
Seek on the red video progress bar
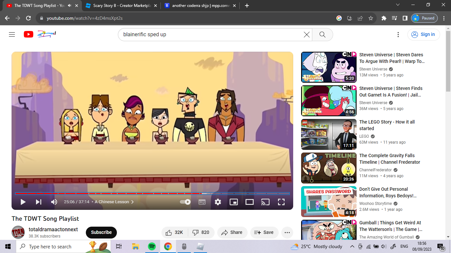coord(152,193)
